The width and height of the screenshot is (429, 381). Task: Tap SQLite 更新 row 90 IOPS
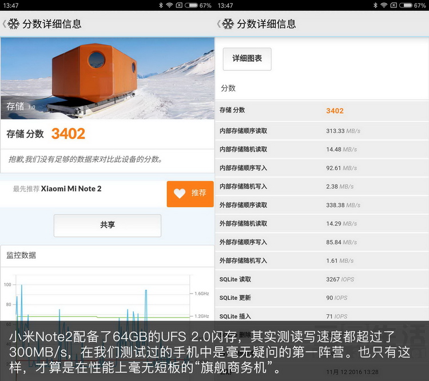click(321, 298)
